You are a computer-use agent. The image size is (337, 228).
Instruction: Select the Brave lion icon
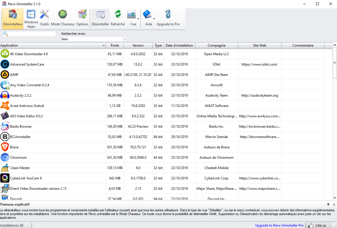point(5,147)
